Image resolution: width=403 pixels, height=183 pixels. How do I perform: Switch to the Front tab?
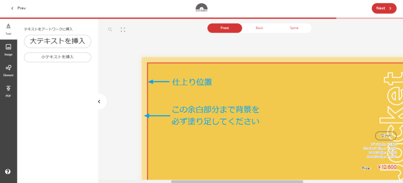point(225,28)
